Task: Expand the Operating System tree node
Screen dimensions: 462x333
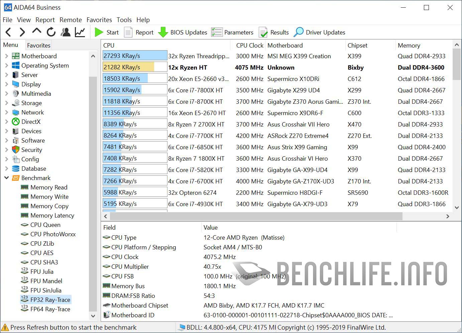Action: pyautogui.click(x=6, y=65)
